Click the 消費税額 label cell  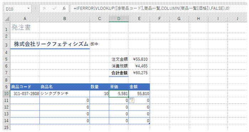click(x=119, y=66)
